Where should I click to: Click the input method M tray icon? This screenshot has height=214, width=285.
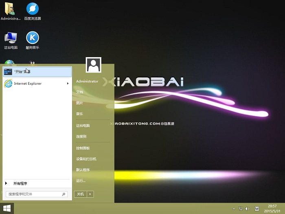[x=257, y=209]
